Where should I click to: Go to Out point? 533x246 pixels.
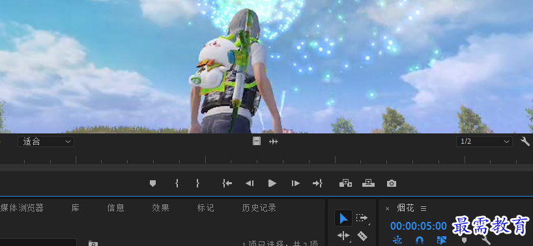click(317, 184)
